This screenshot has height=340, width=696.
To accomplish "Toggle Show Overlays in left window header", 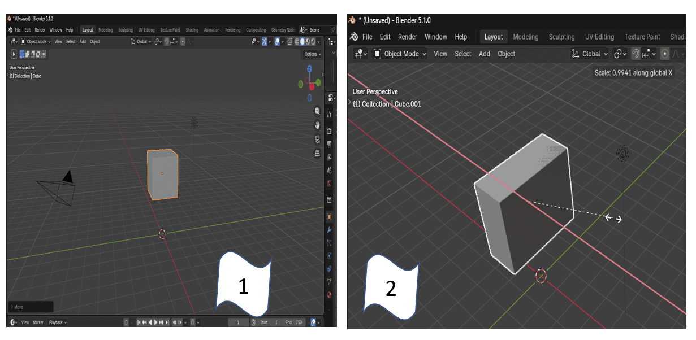I will (x=277, y=41).
